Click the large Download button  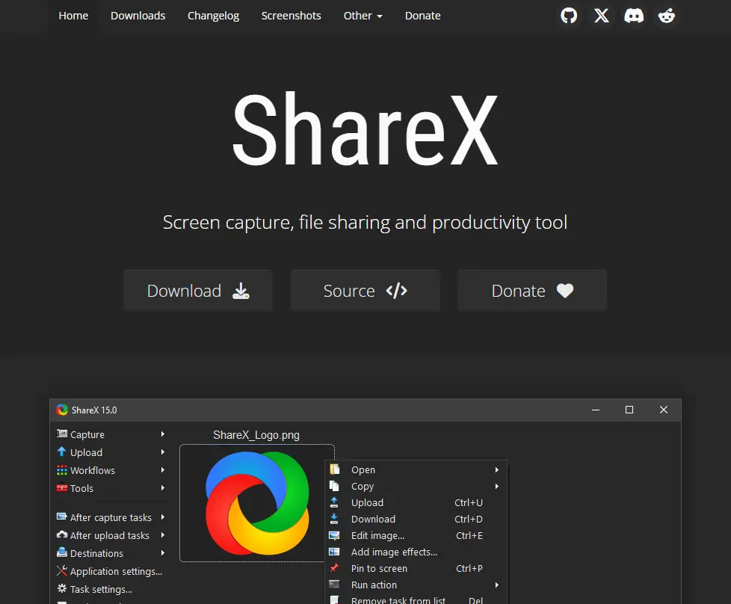point(198,291)
